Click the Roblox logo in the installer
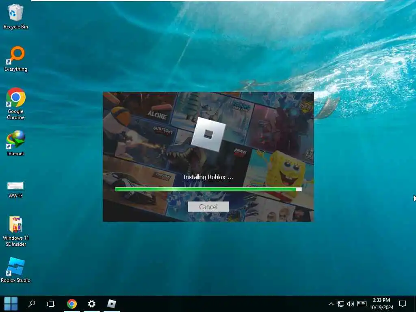This screenshot has width=416, height=312. [208, 134]
